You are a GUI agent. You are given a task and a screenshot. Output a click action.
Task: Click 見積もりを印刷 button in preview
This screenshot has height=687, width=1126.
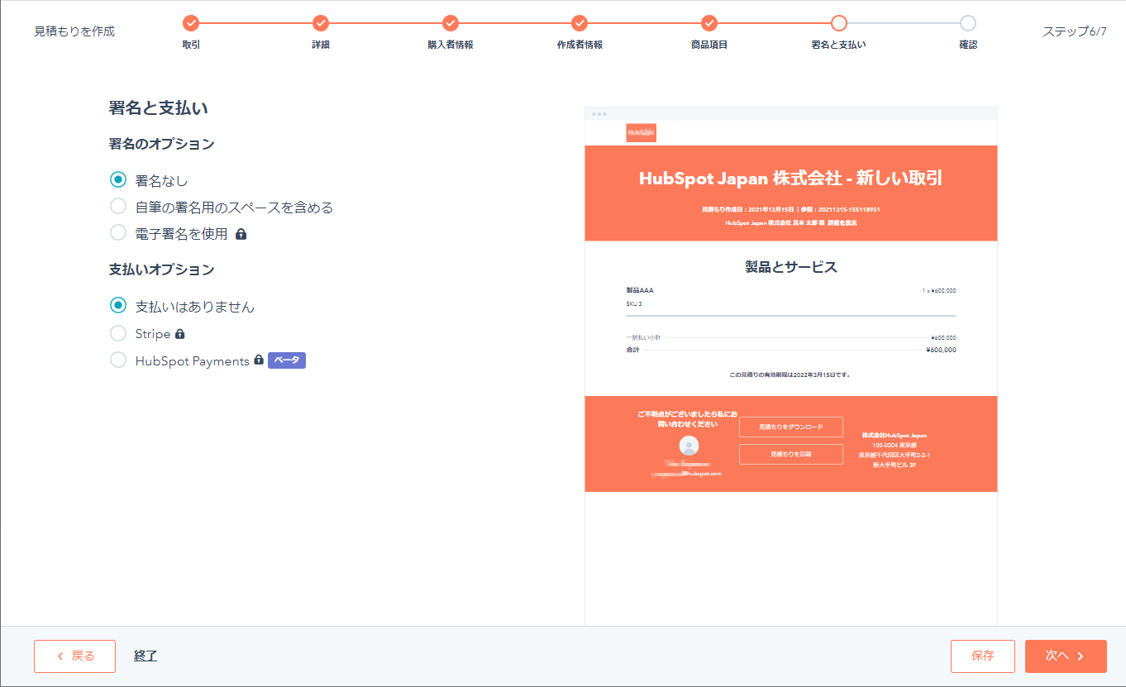[791, 454]
